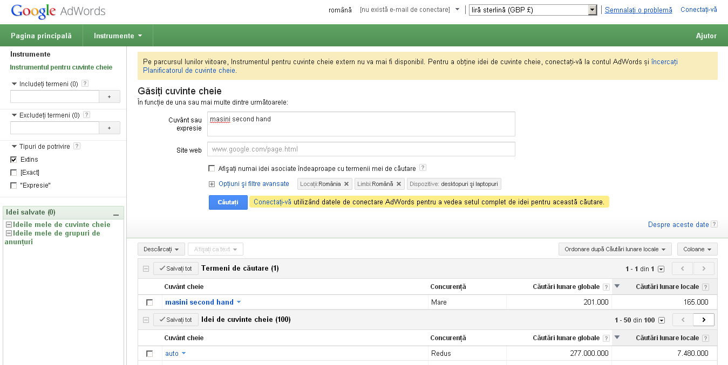The image size is (728, 365).
Task: Open rows-per-page dropdown for 1 - 50 din 100
Action: tap(662, 320)
